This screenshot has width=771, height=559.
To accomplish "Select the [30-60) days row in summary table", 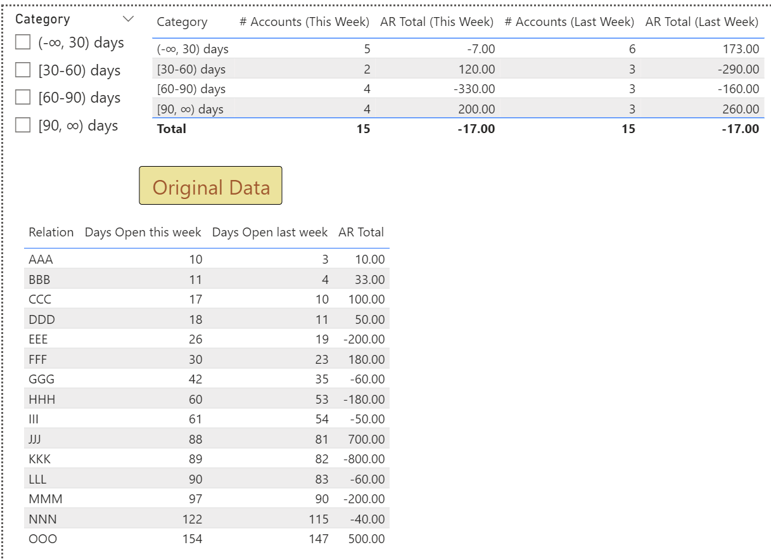I will pos(458,69).
